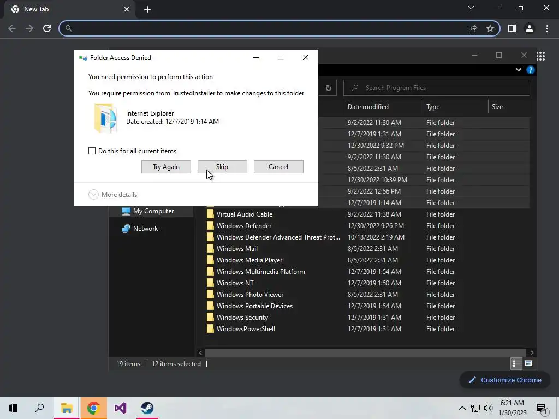Click the horizontal scrollbar in file list

click(365, 353)
